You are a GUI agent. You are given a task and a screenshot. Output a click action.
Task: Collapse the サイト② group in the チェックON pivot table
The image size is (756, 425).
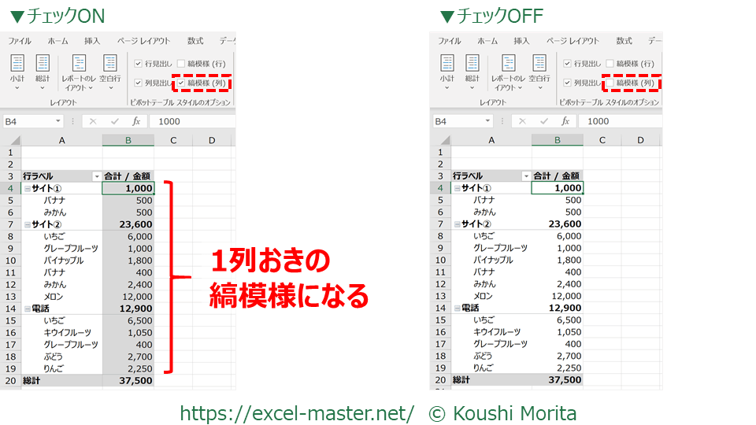pos(28,224)
